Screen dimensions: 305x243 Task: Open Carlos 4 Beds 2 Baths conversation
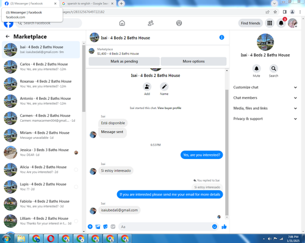click(41, 66)
